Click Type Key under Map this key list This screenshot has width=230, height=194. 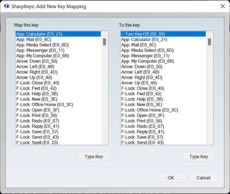click(x=94, y=157)
